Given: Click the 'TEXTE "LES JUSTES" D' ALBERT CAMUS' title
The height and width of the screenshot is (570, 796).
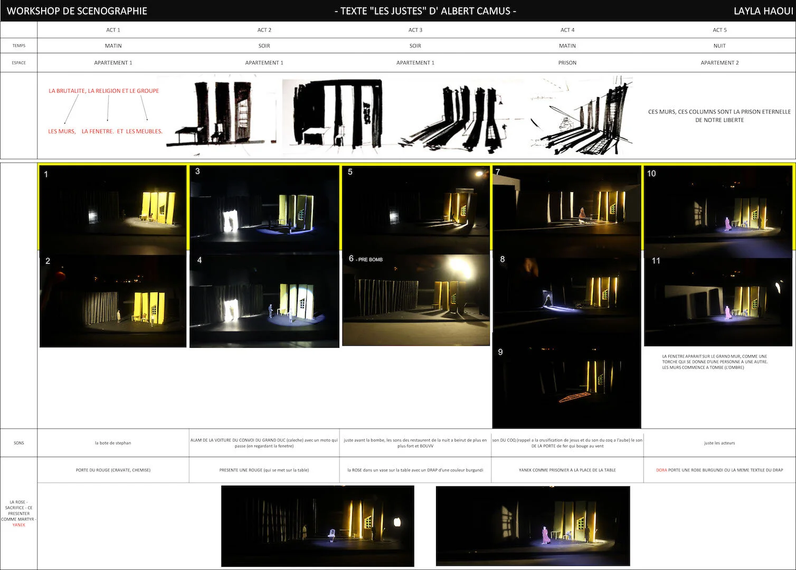Looking at the screenshot, I should tap(425, 11).
